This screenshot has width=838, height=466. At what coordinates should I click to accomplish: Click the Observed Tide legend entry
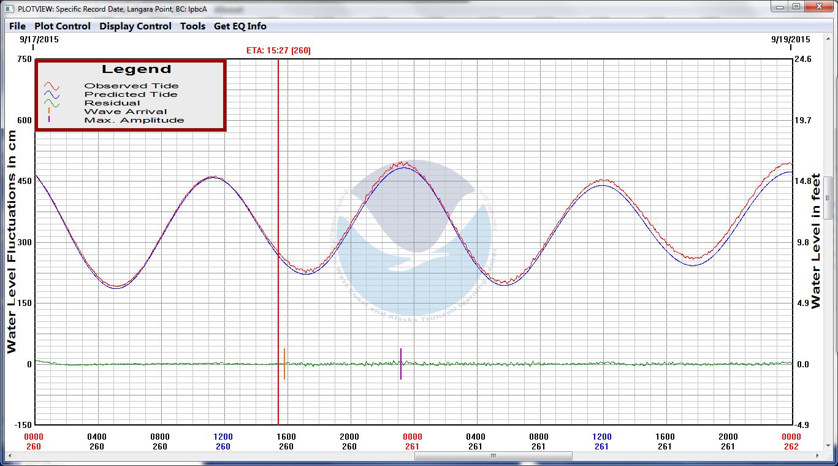tap(131, 86)
